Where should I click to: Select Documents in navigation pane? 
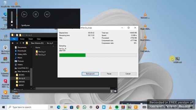coord(22,47)
